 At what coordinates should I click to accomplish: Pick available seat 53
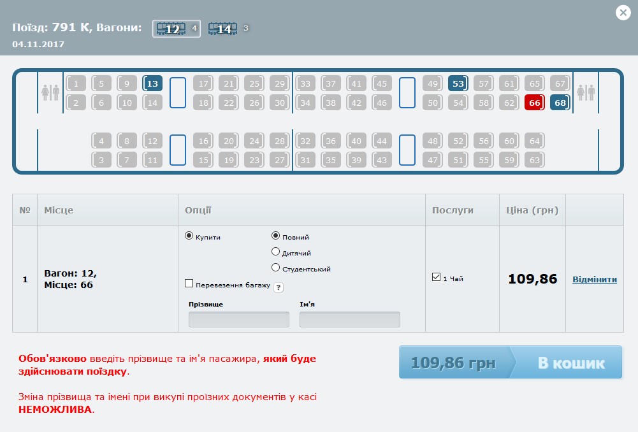tap(458, 83)
